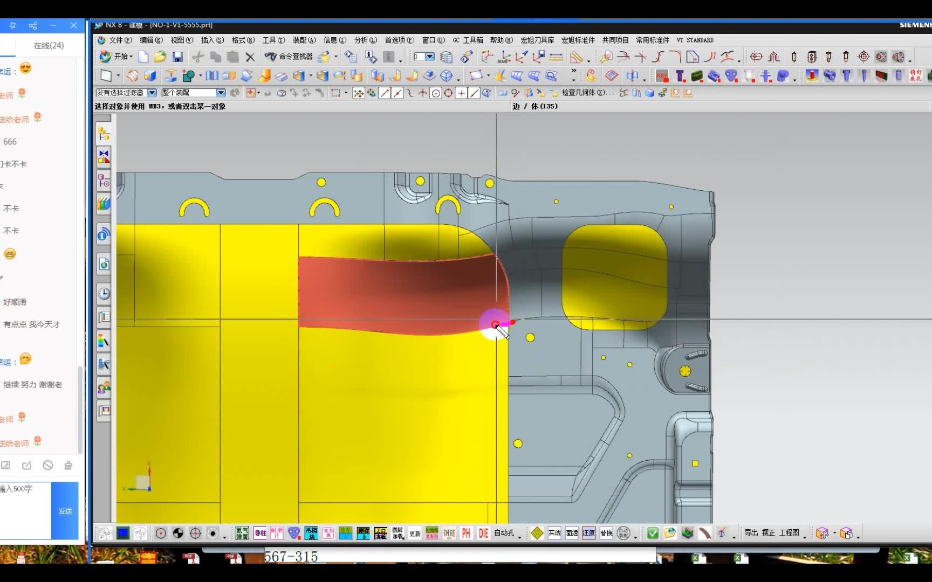Click the 发送 send button in chat
The height and width of the screenshot is (582, 932).
click(65, 510)
